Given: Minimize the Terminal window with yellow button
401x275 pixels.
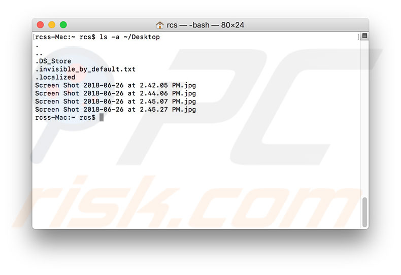Looking at the screenshot, I should click(x=52, y=25).
